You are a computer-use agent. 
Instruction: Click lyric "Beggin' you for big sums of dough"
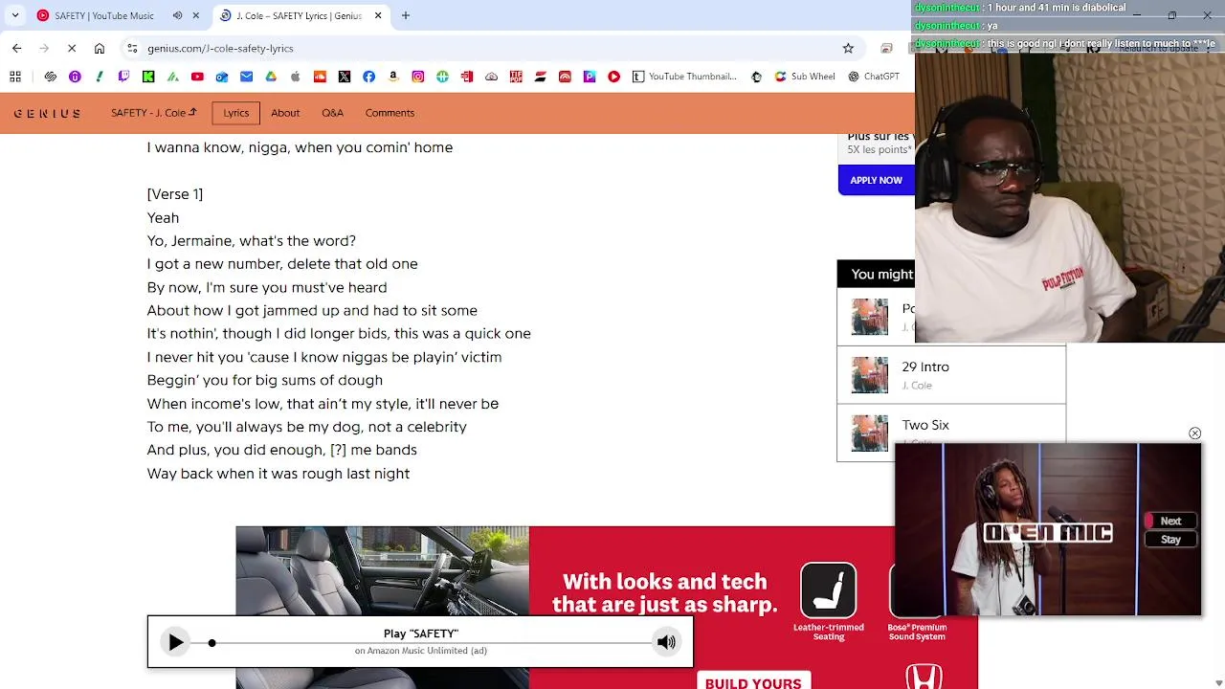point(265,380)
